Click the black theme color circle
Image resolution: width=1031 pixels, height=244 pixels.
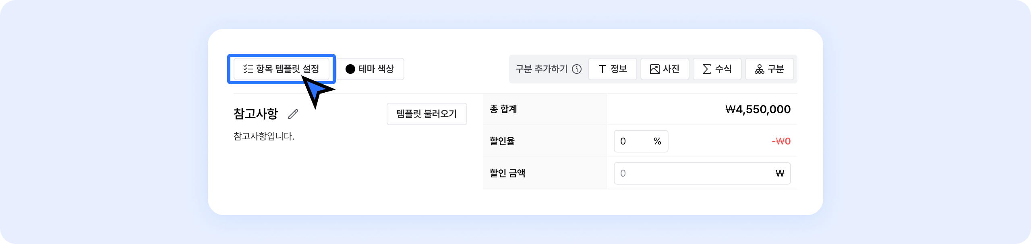pyautogui.click(x=350, y=69)
